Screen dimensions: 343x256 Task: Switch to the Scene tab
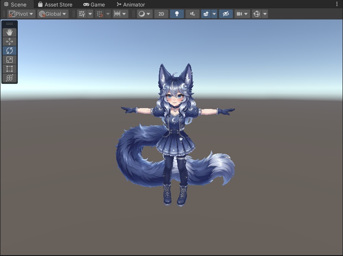point(15,4)
